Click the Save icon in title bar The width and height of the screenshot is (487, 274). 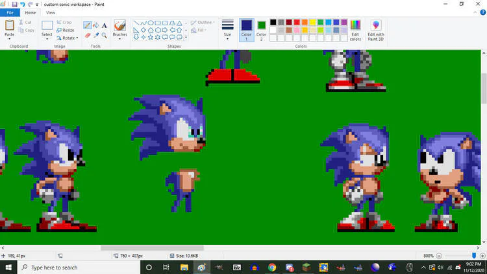pyautogui.click(x=14, y=5)
